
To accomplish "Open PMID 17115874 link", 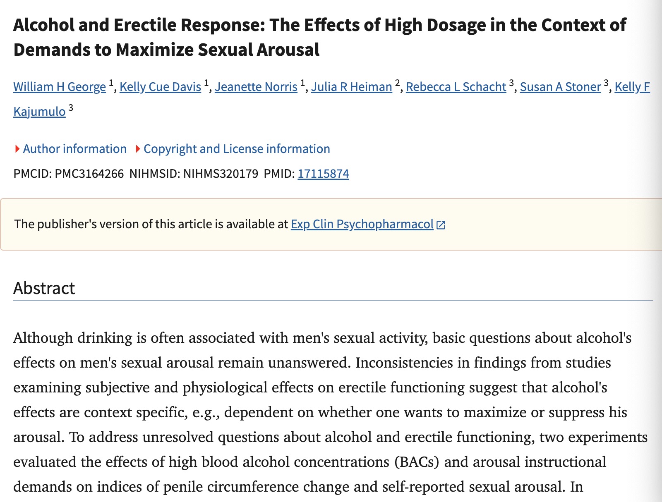I will pos(323,174).
